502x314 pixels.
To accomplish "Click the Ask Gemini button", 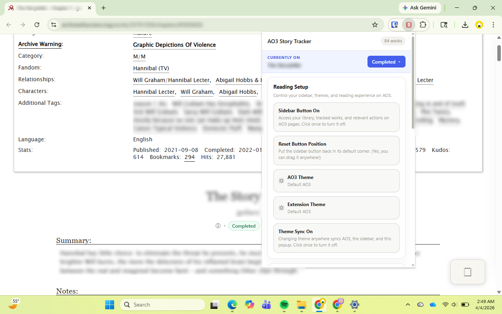I will [x=420, y=8].
